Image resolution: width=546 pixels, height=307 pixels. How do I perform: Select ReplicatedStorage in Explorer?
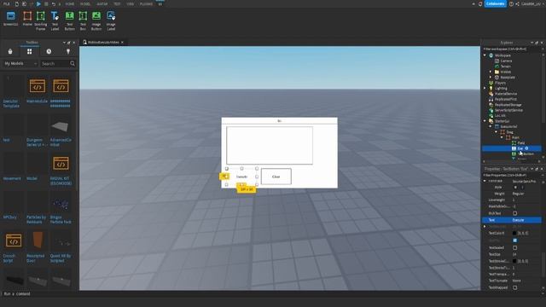tap(508, 105)
